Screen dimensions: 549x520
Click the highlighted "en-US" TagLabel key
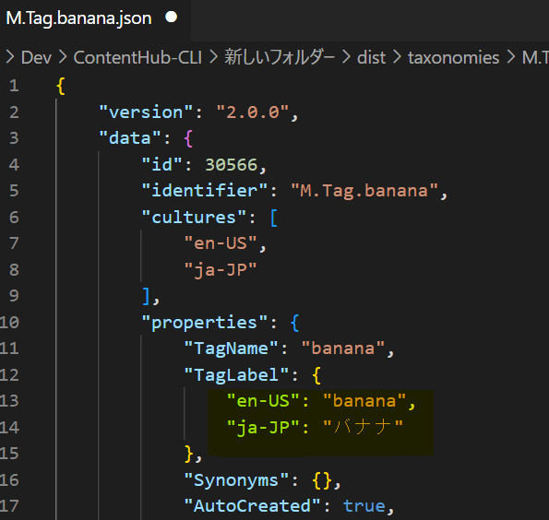click(x=263, y=401)
